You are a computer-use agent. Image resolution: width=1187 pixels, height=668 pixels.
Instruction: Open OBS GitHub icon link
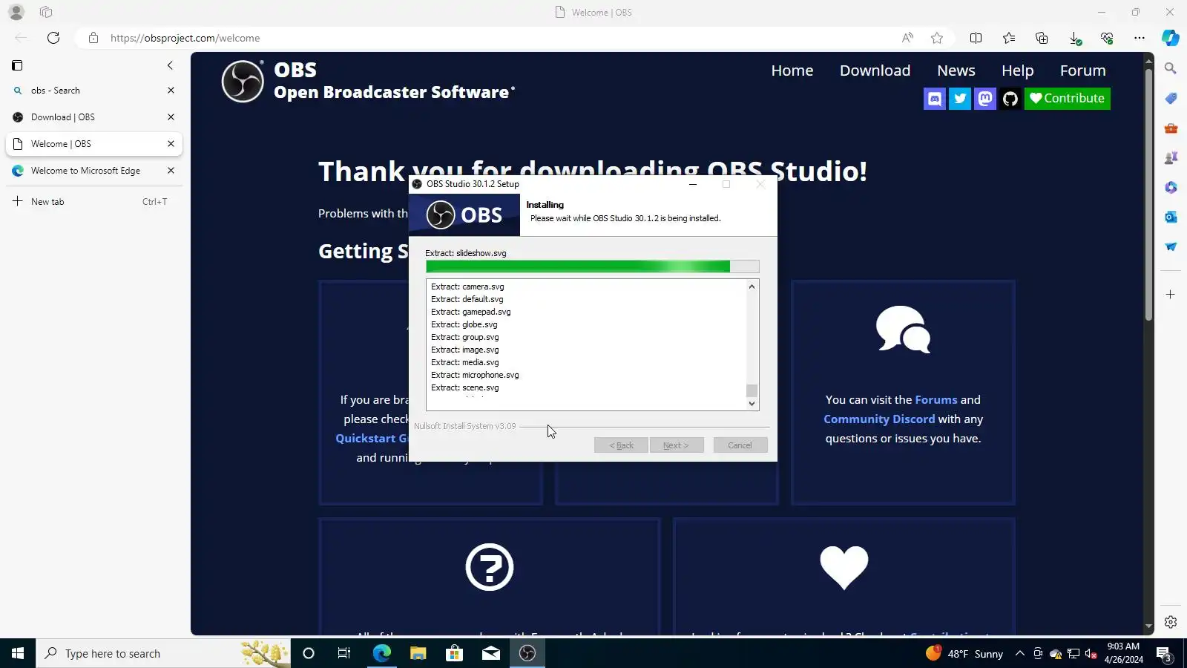1010,99
